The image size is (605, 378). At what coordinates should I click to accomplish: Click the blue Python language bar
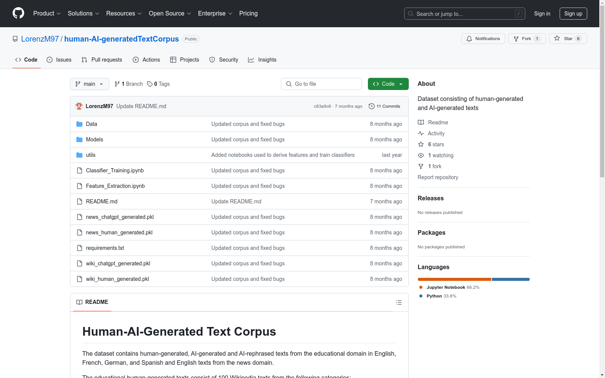[511, 279]
